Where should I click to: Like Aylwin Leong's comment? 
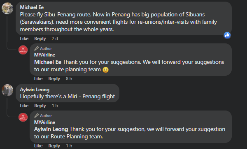tap(24, 106)
